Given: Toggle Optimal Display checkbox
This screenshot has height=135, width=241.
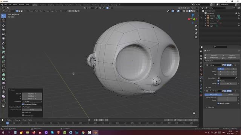Looking at the screenshot, I should 218,103.
